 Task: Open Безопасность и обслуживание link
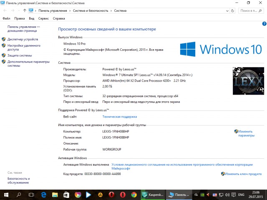pyautogui.click(x=18, y=180)
